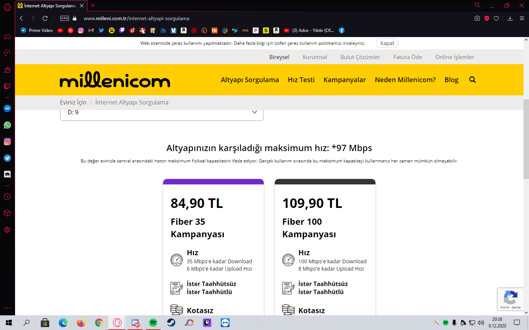Go to Eviniz İçin breadcrumb link
The width and height of the screenshot is (529, 330).
[x=73, y=102]
